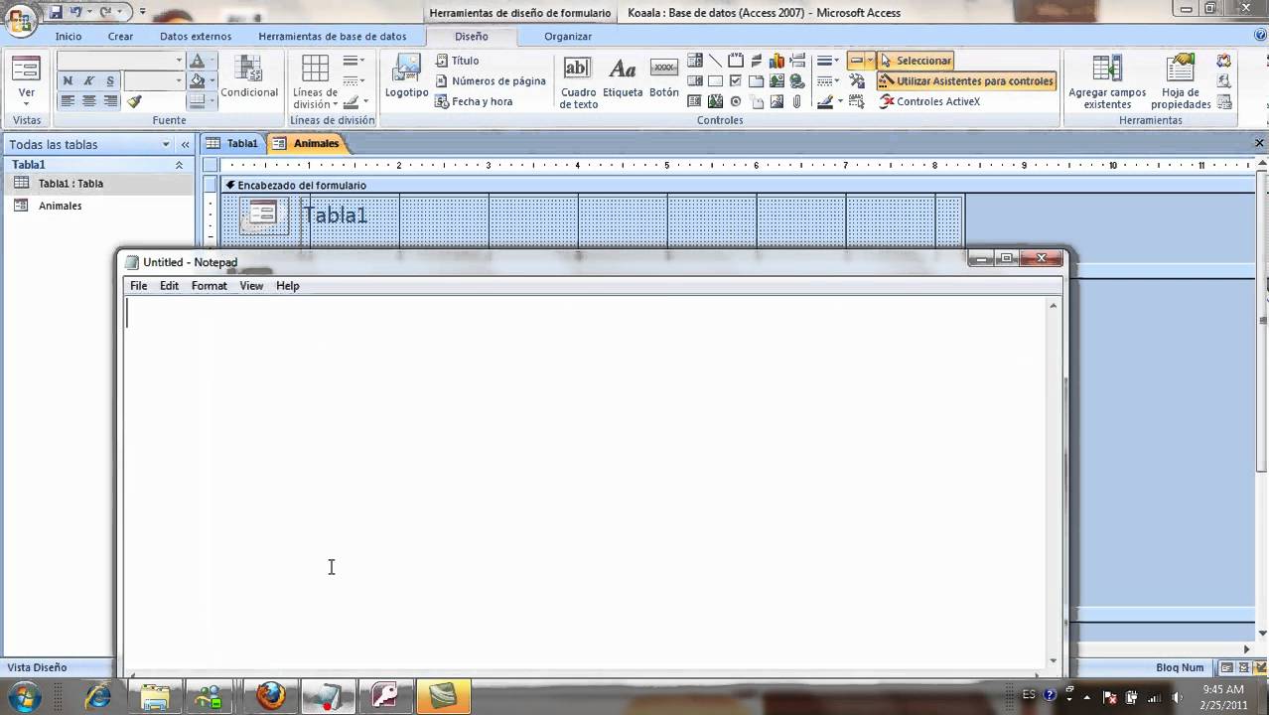Insert a Título into the form
The image size is (1269, 715).
(458, 61)
